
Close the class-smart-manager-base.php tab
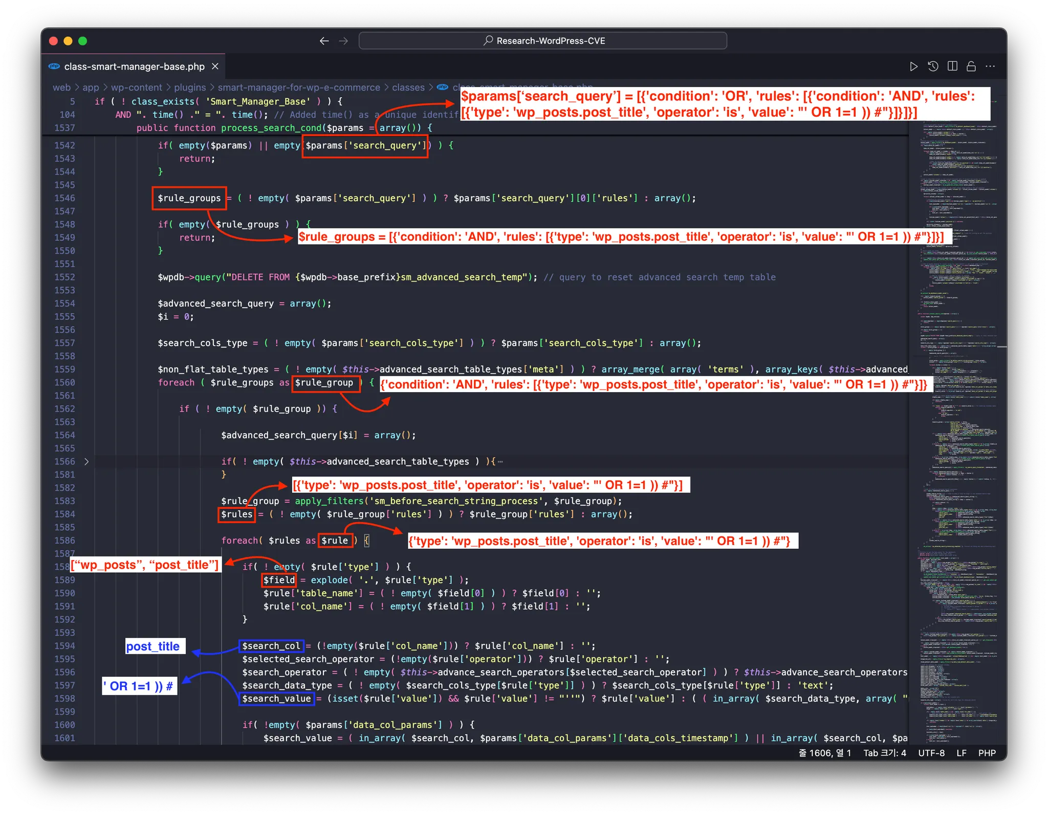click(215, 67)
